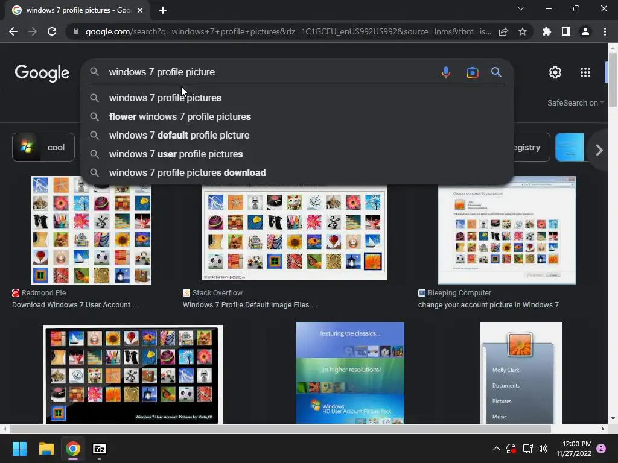Image resolution: width=618 pixels, height=463 pixels.
Task: Open File Explorer from taskbar
Action: [x=46, y=449]
